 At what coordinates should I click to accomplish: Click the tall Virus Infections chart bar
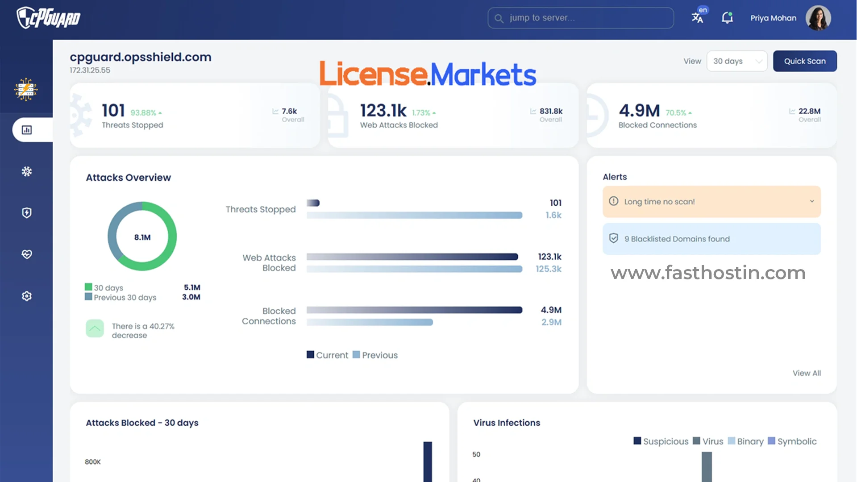point(707,467)
